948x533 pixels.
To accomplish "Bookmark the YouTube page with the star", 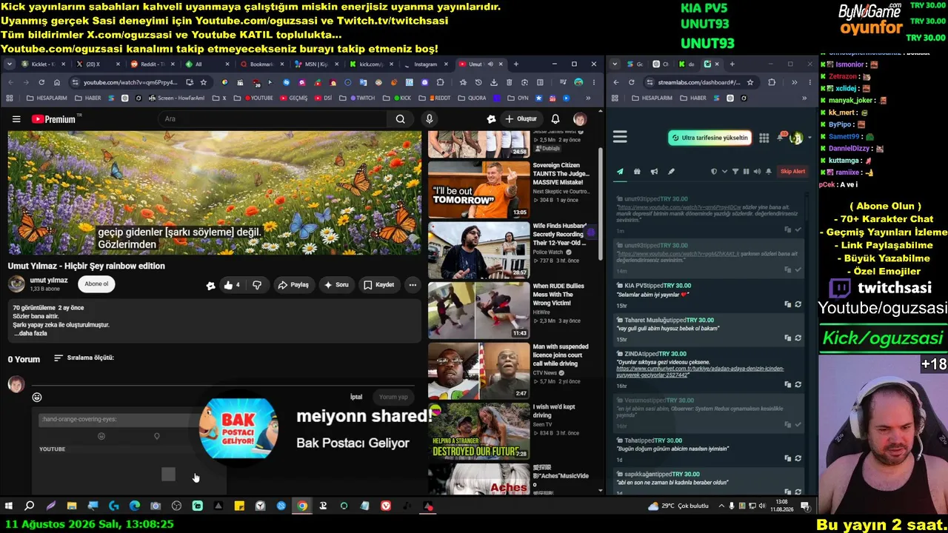I will [204, 82].
